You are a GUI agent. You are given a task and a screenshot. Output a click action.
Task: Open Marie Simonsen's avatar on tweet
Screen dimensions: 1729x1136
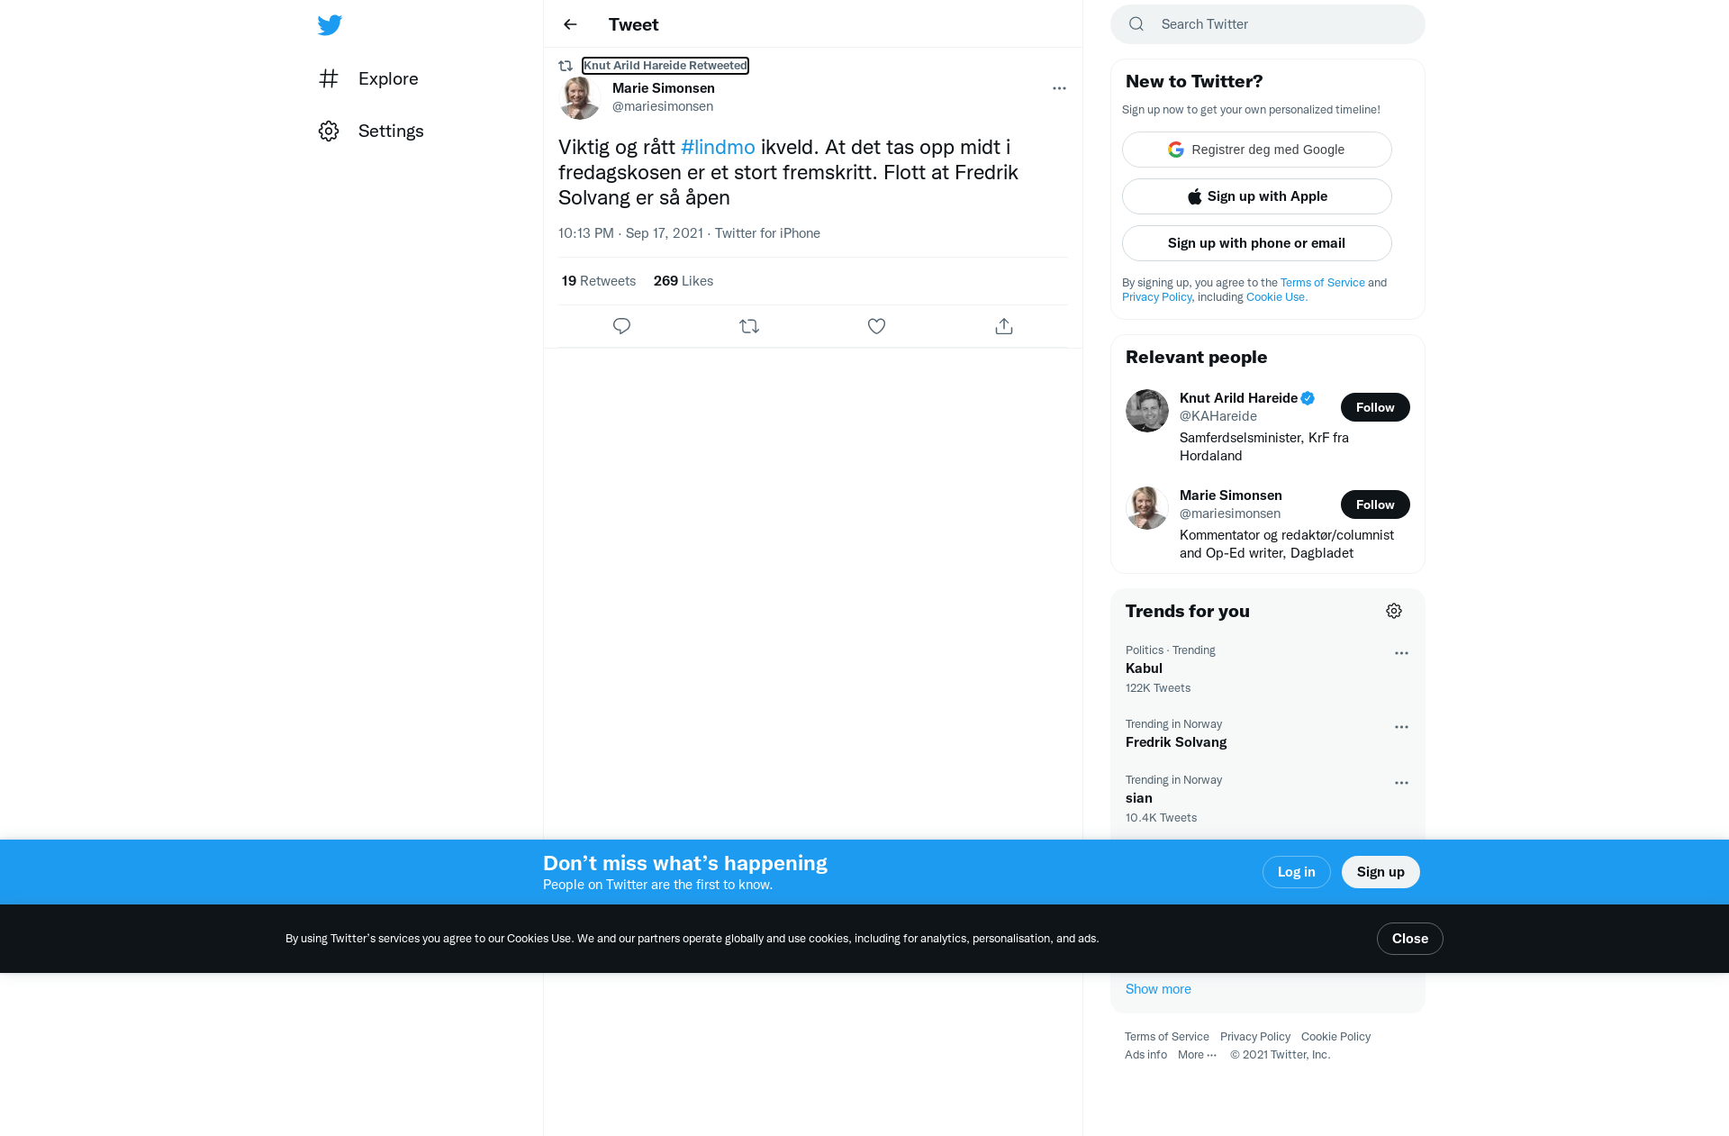(580, 97)
